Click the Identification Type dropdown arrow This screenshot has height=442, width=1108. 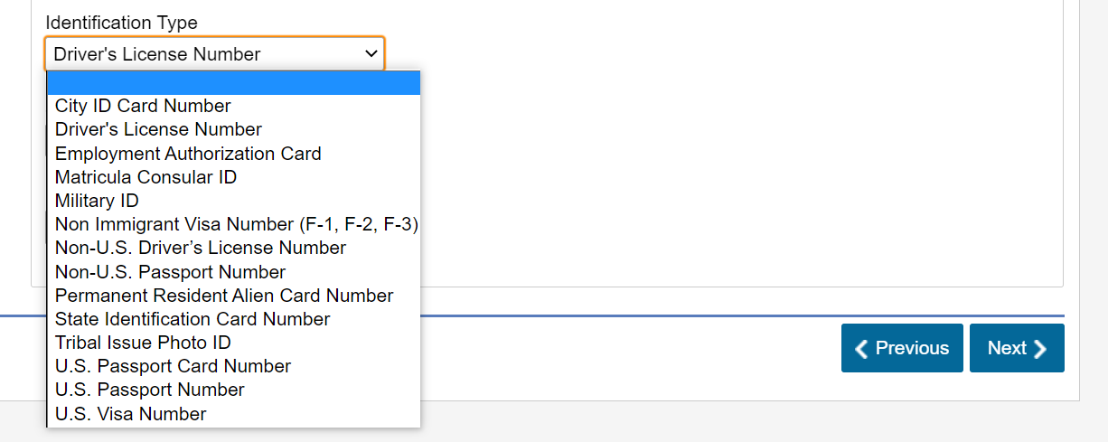click(371, 54)
